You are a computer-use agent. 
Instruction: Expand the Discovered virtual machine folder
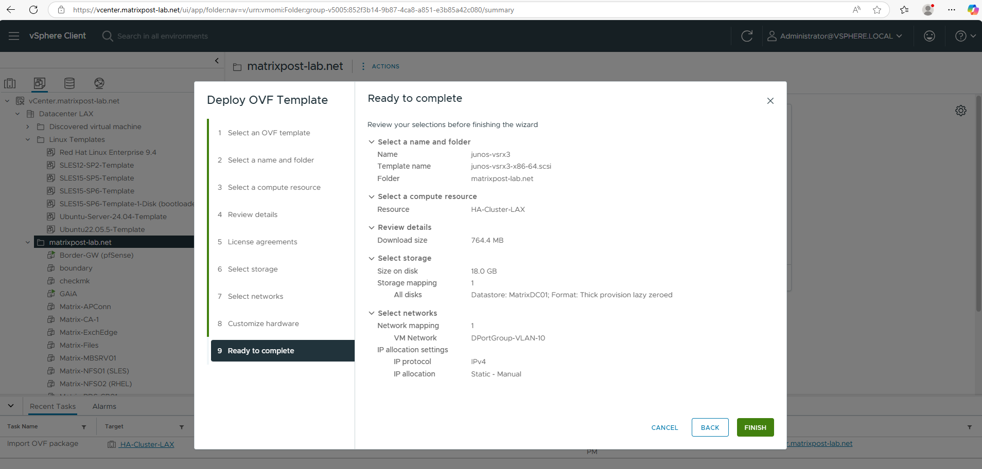pos(28,127)
